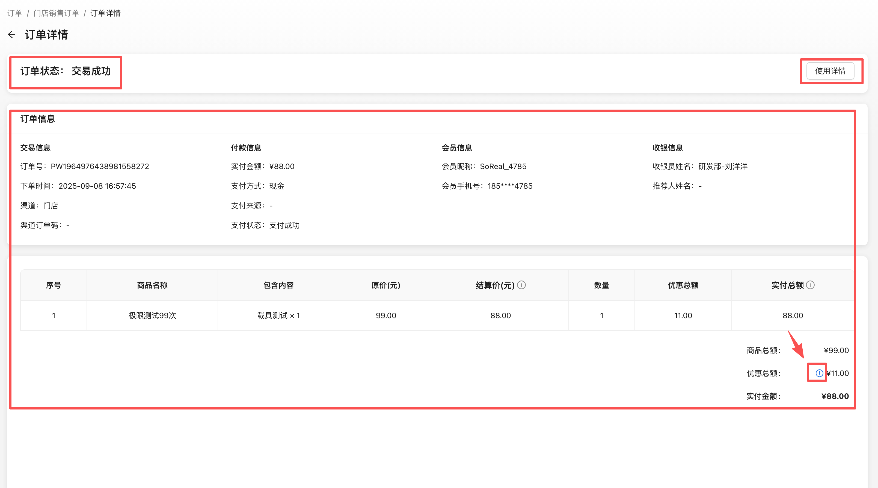Click 渠道订单码 field

[45, 225]
